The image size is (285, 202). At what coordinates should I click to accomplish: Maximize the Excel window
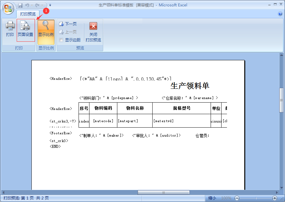pos(275,4)
